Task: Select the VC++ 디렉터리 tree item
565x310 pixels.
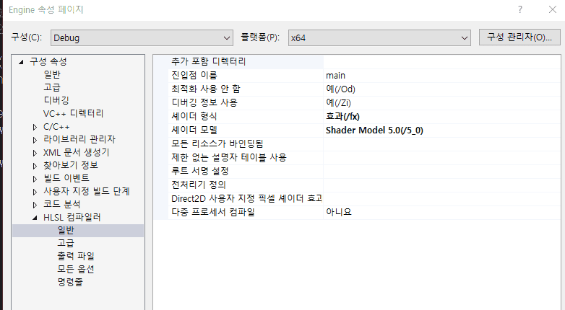Action: point(74,113)
